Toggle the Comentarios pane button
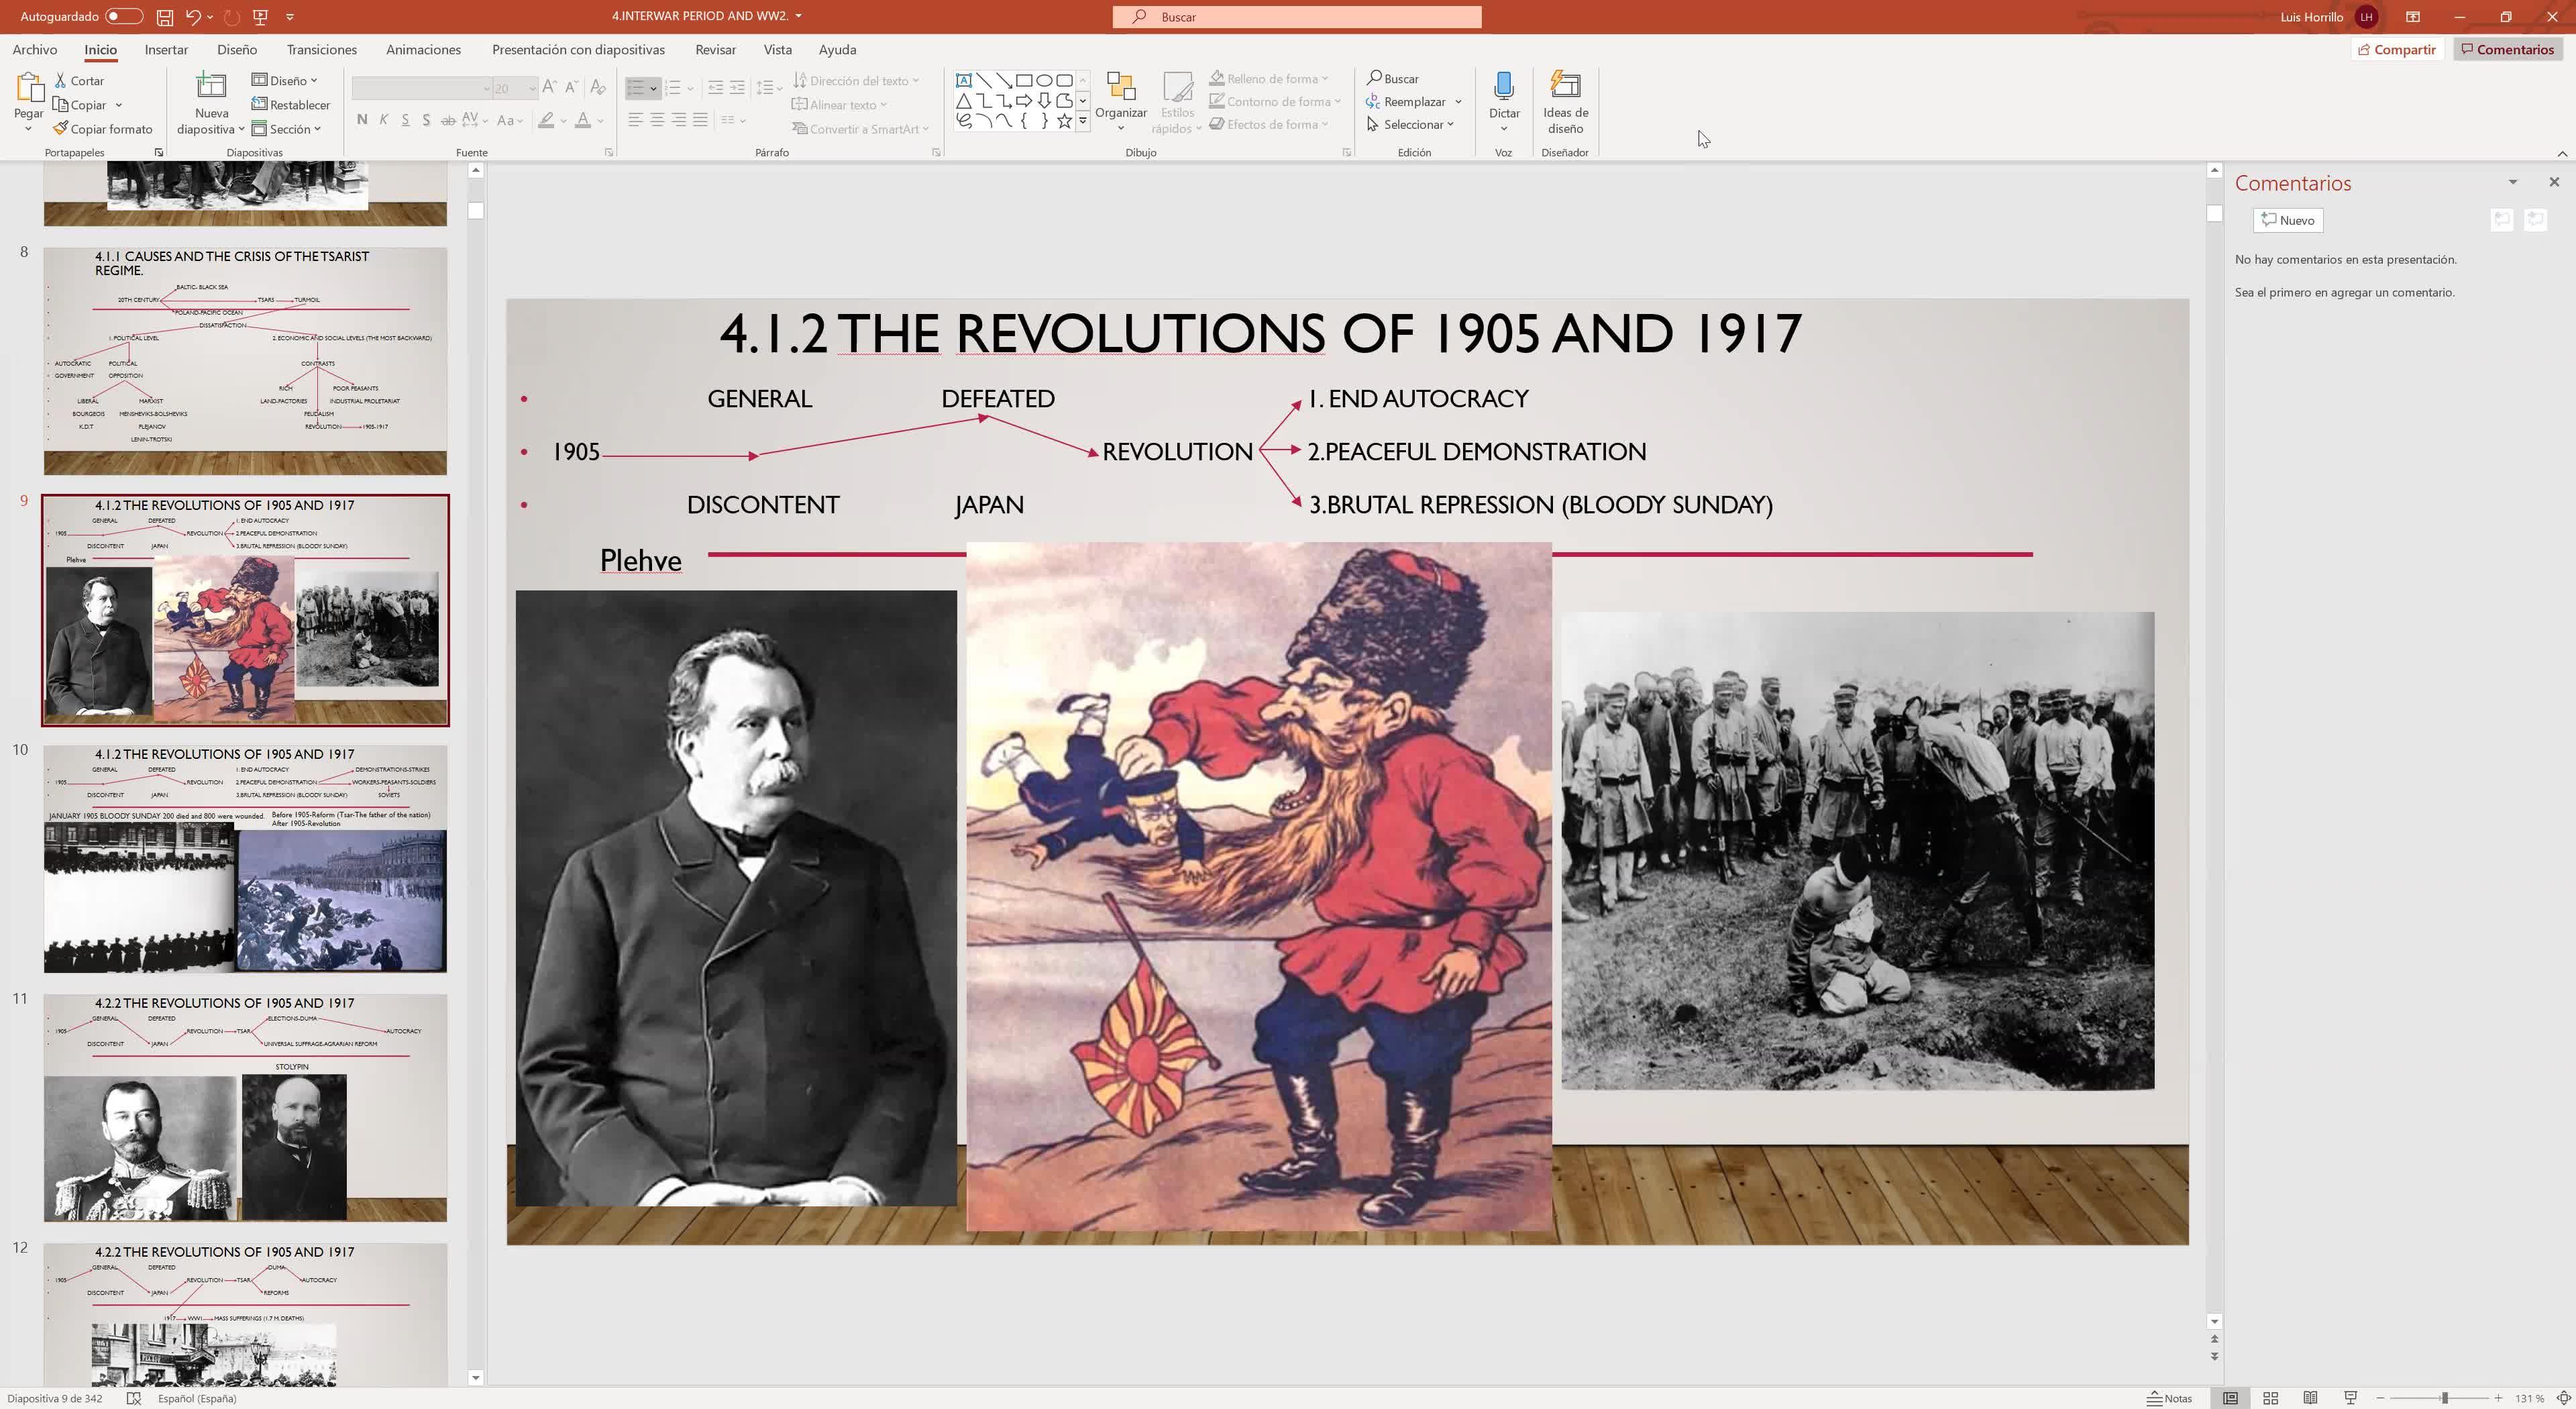 (2507, 49)
